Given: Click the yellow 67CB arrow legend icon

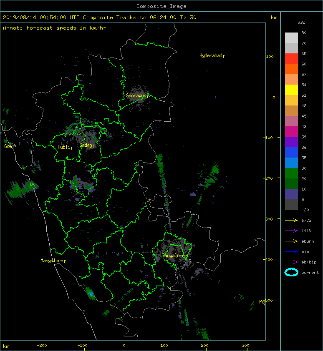Looking at the screenshot, I should (291, 221).
